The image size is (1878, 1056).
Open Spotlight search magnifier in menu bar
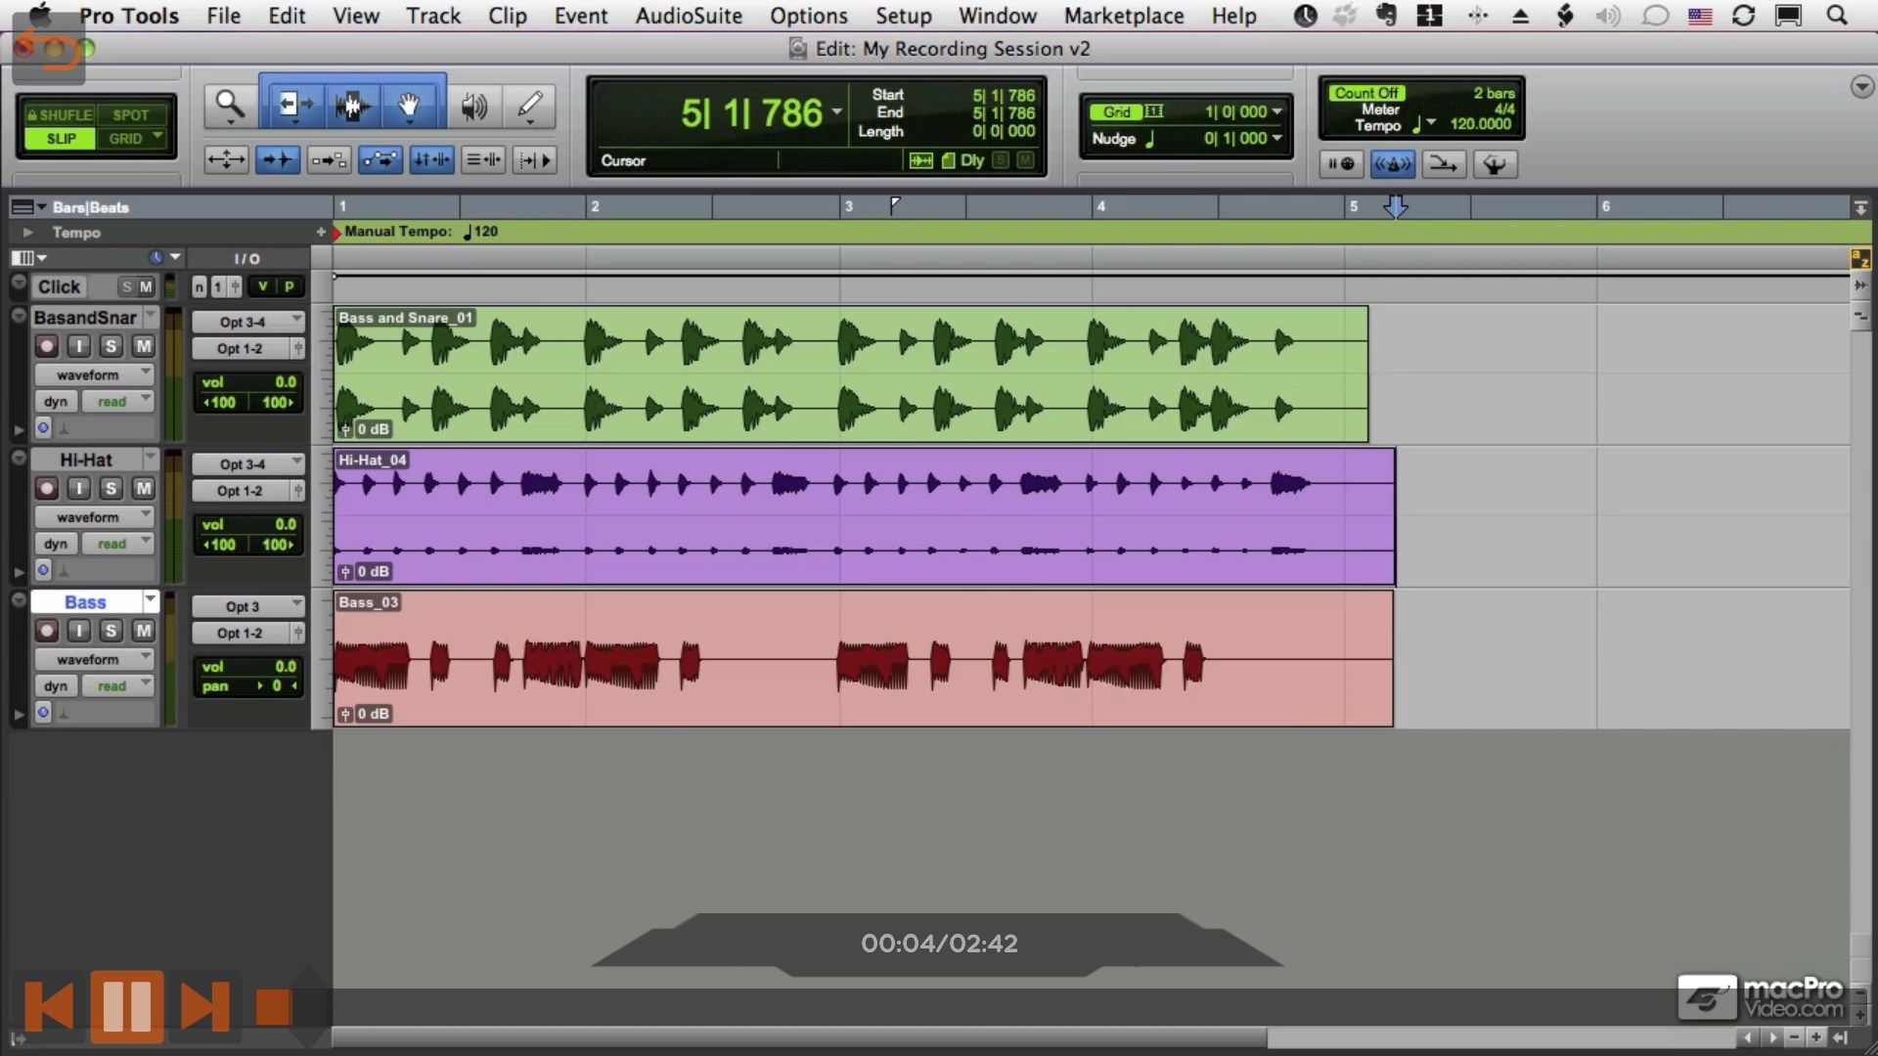pyautogui.click(x=1837, y=16)
